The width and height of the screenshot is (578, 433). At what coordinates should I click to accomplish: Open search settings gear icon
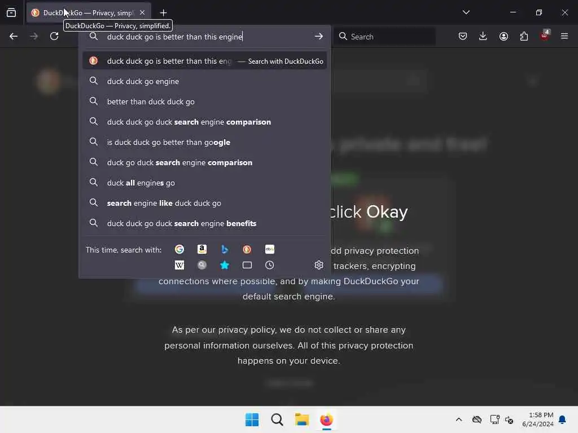tap(319, 265)
